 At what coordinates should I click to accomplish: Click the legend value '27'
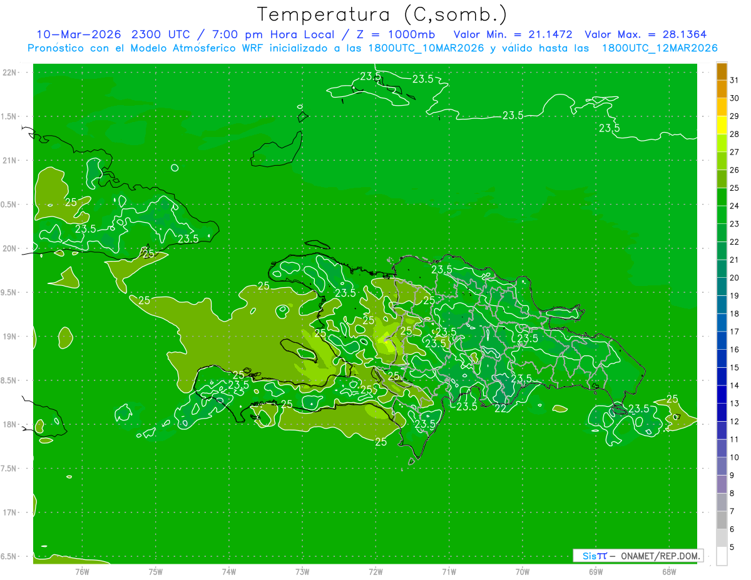point(735,152)
